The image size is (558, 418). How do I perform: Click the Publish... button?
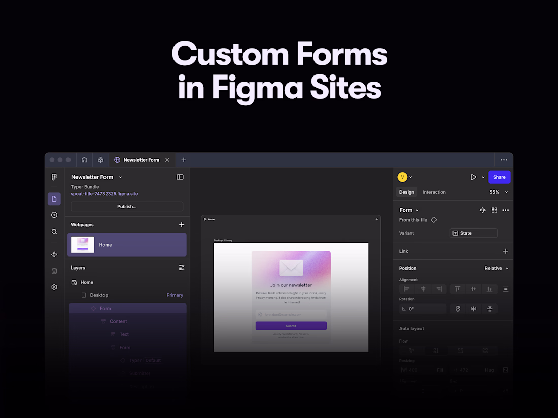coord(127,207)
